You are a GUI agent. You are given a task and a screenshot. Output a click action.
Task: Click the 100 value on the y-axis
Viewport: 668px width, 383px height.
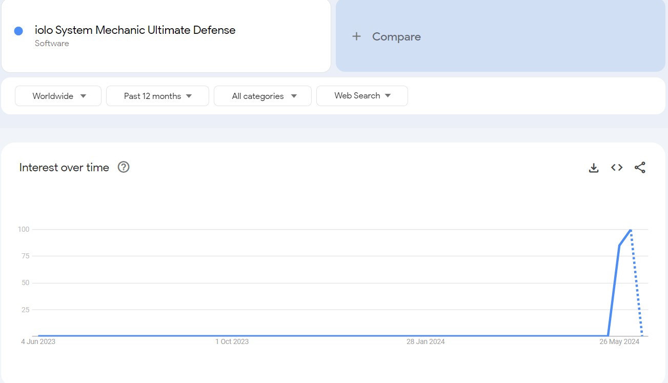pos(24,229)
